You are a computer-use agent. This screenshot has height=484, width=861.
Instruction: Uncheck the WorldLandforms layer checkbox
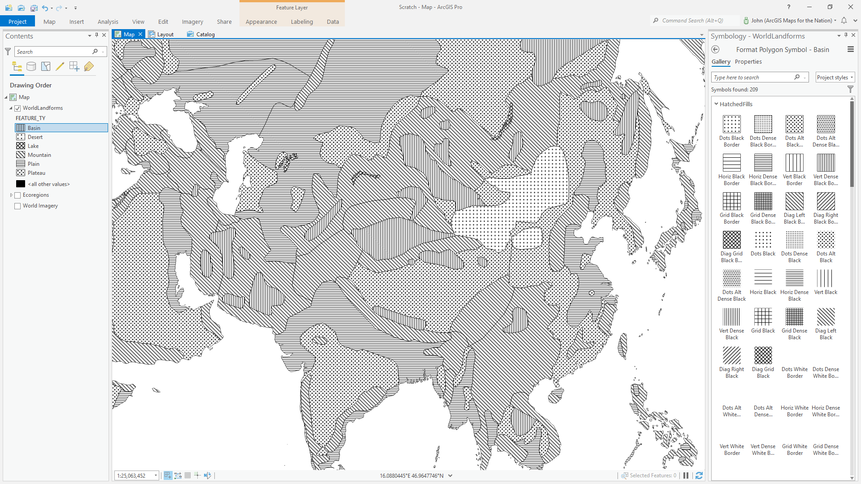[x=17, y=108]
